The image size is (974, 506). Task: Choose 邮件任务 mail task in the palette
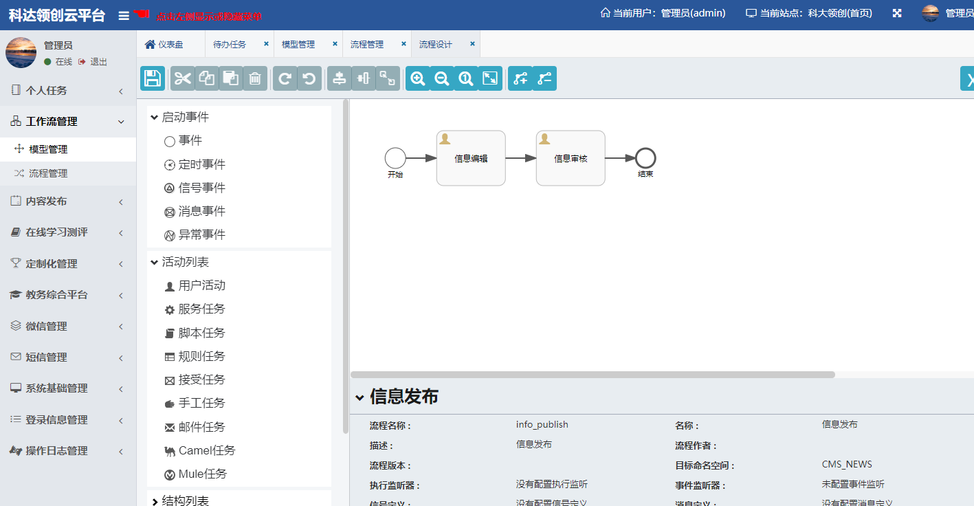point(195,427)
